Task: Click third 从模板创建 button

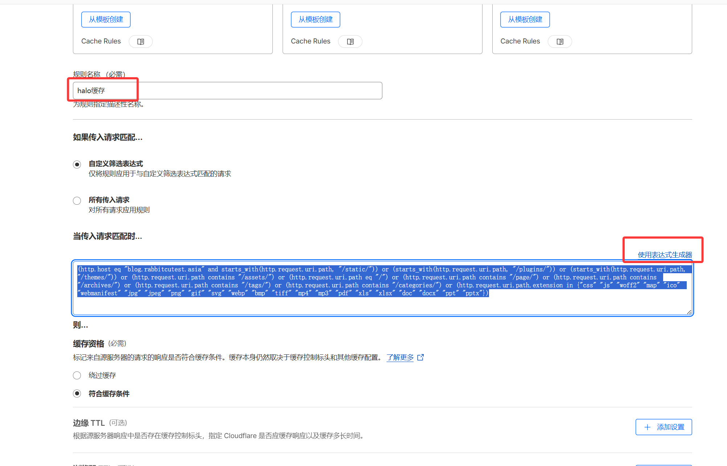Action: [525, 20]
